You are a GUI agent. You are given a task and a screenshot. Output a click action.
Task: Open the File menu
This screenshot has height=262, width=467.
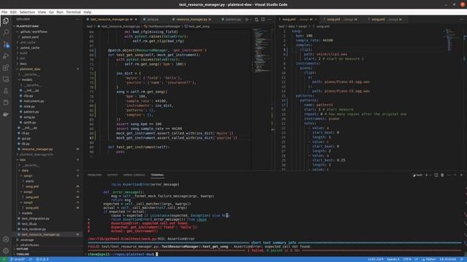pos(4,12)
